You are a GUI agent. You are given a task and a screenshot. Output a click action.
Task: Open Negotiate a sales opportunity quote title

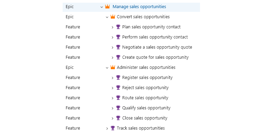click(x=157, y=47)
